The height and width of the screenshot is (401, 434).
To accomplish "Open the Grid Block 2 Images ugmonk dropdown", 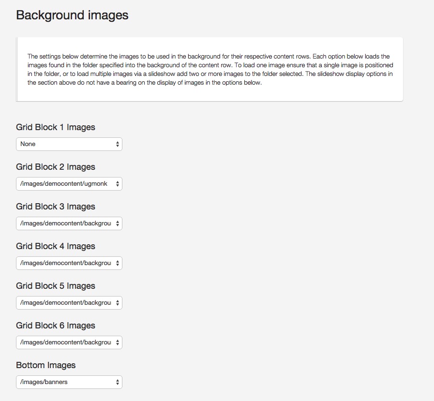I will coord(69,184).
